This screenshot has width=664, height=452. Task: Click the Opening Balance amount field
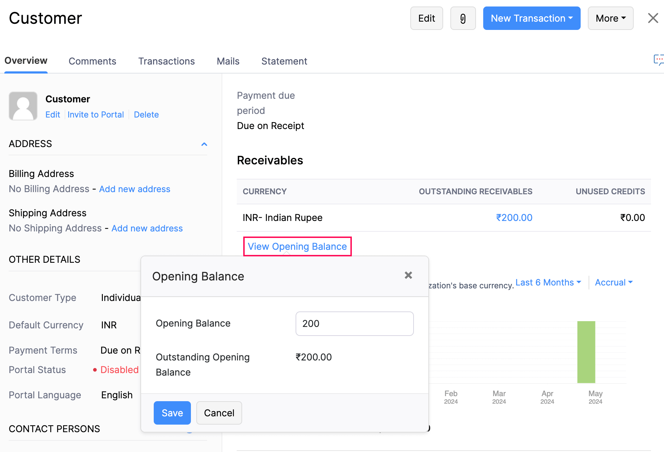pyautogui.click(x=354, y=324)
